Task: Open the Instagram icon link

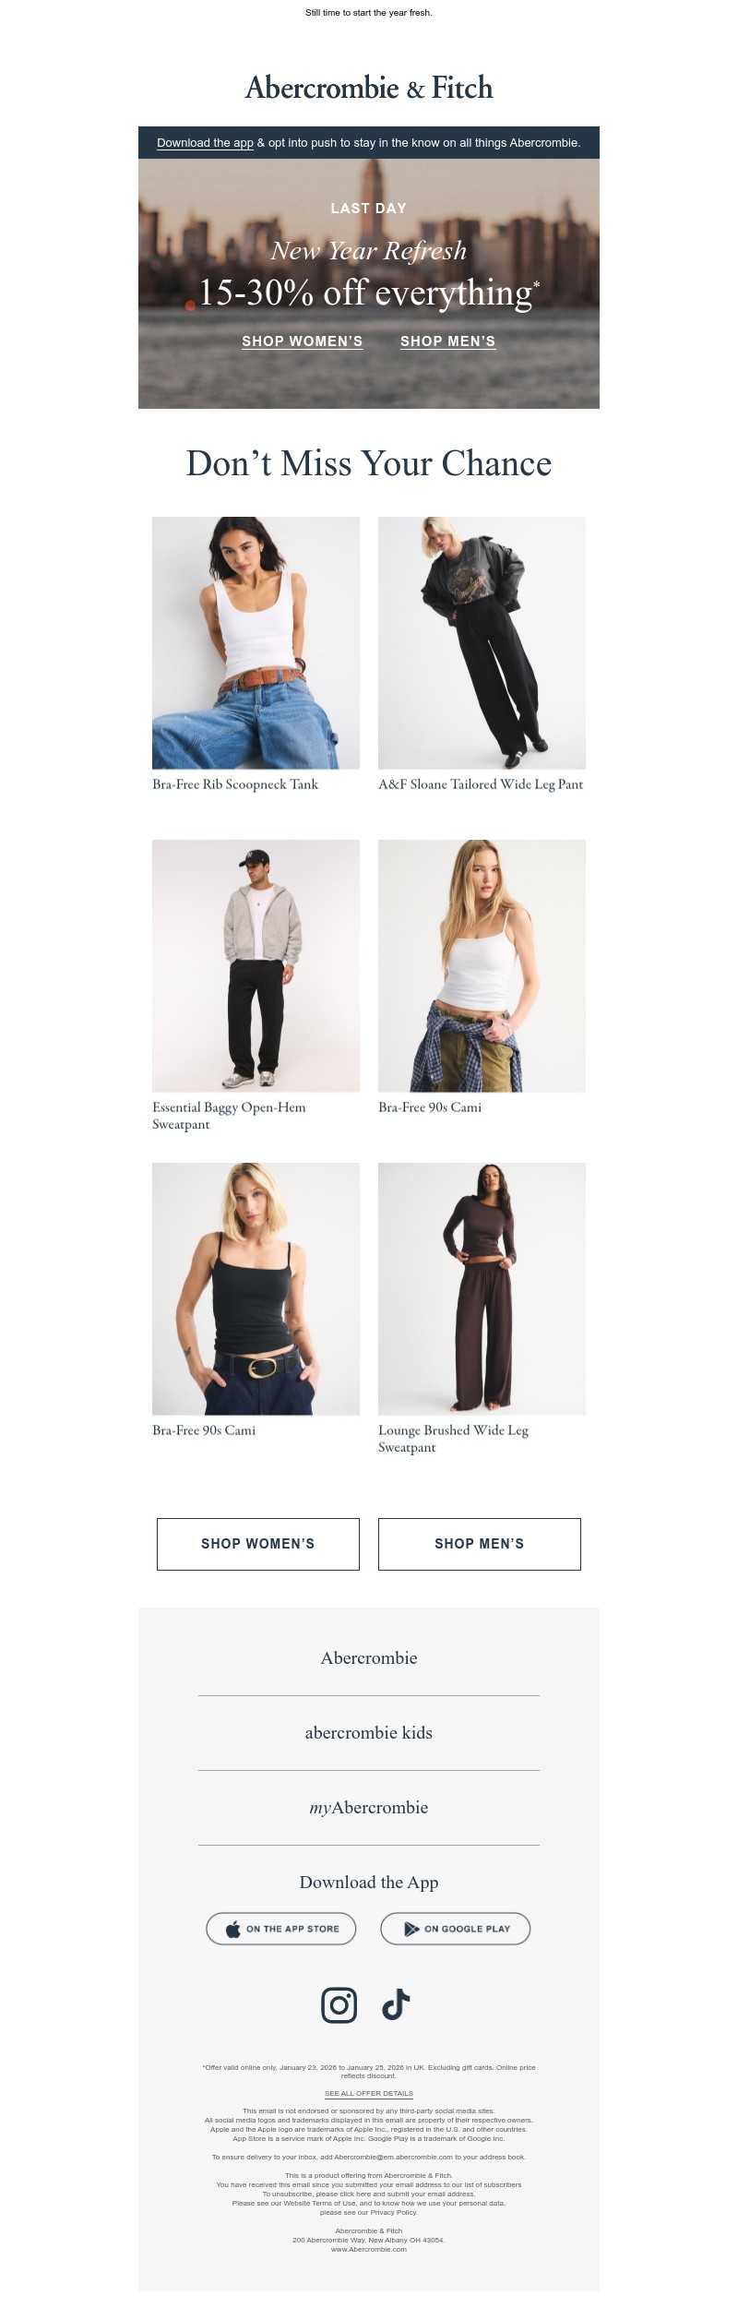Action: [339, 2004]
